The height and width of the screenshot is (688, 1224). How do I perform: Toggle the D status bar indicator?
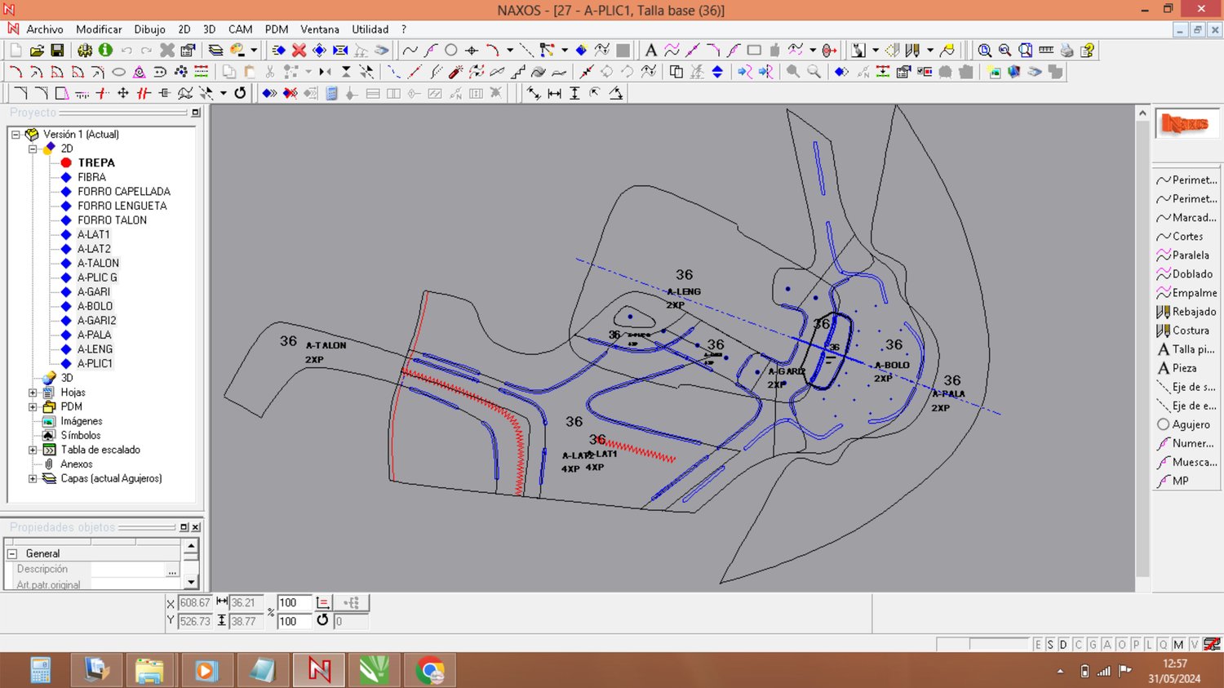1063,644
